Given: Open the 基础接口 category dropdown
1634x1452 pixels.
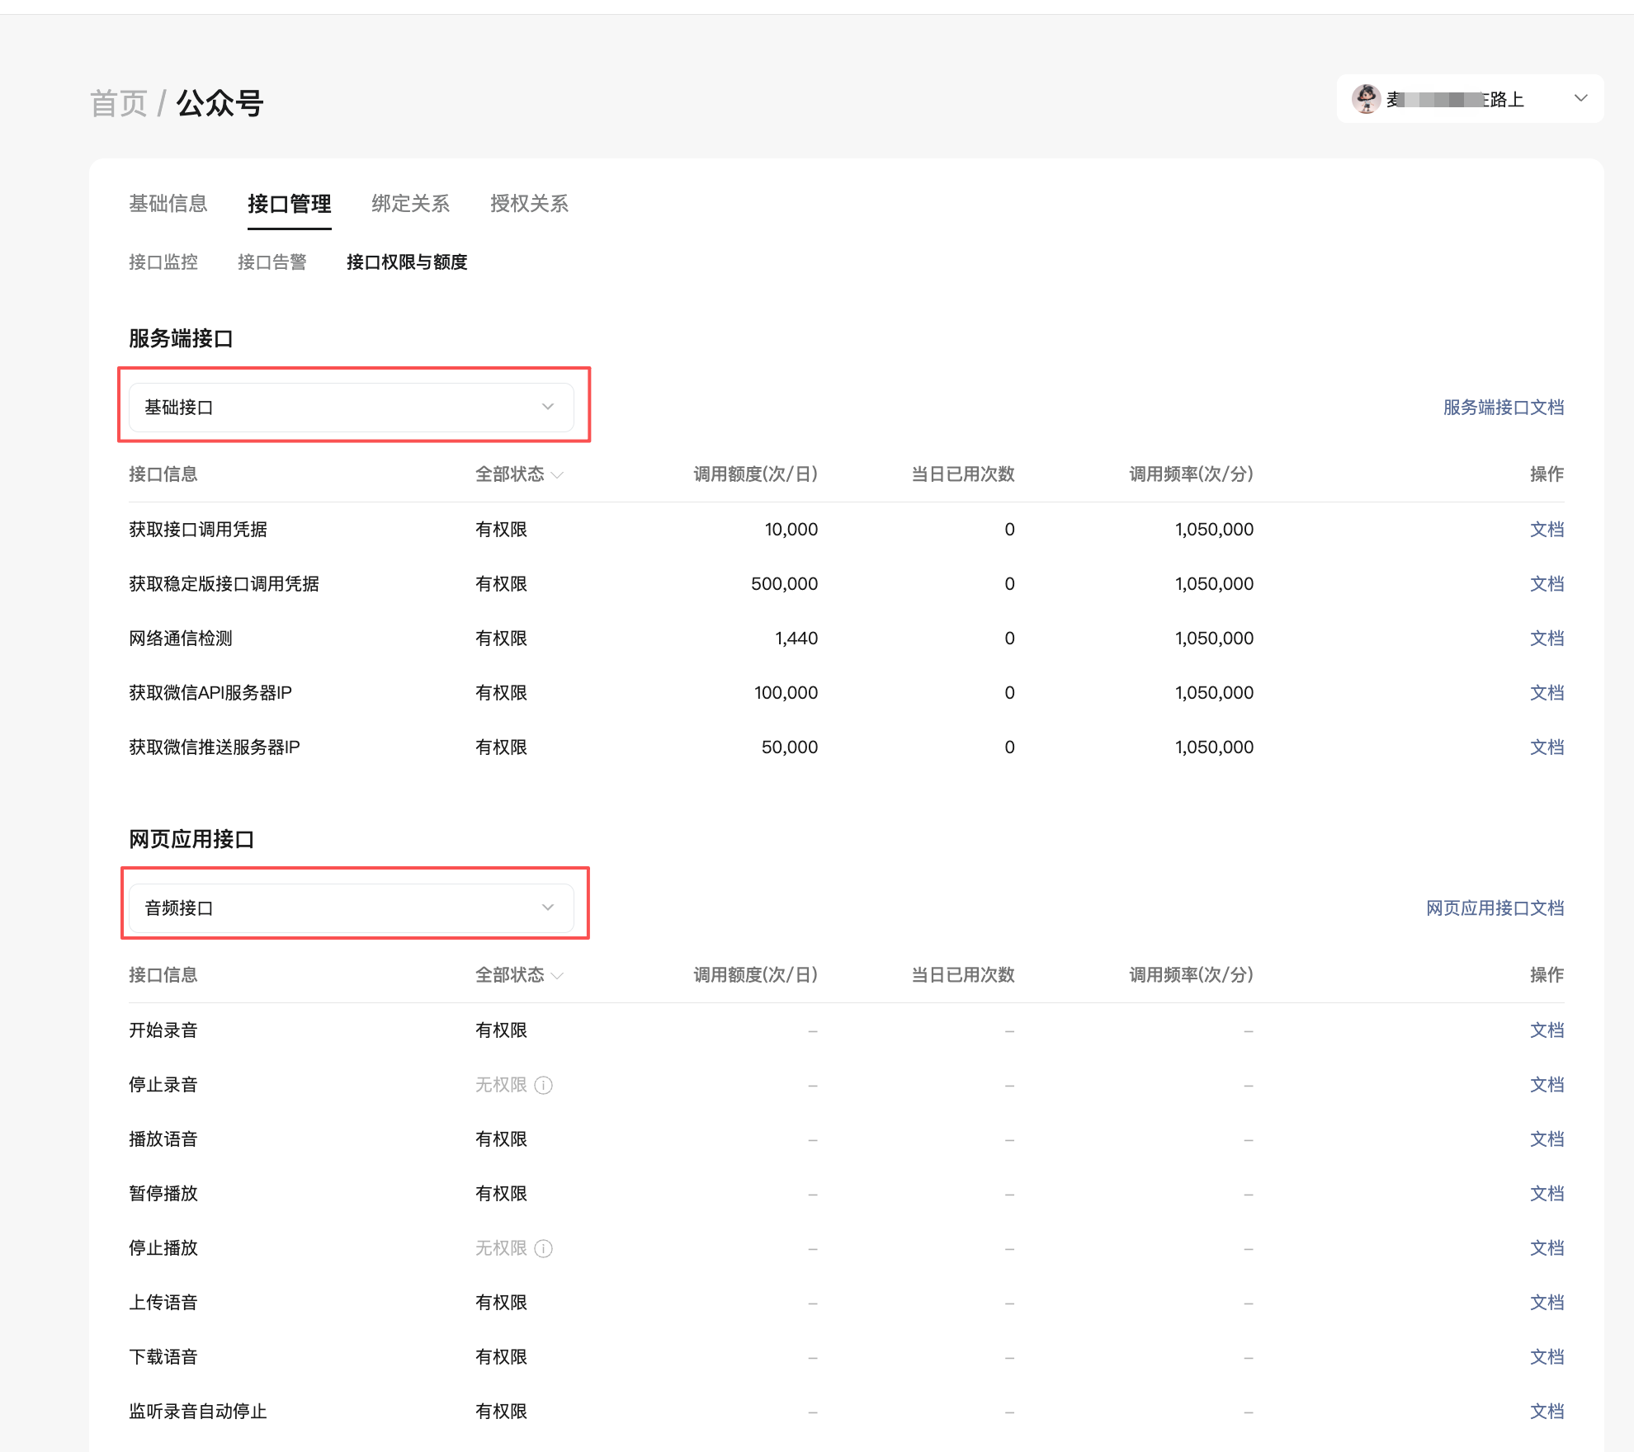Looking at the screenshot, I should (x=351, y=407).
